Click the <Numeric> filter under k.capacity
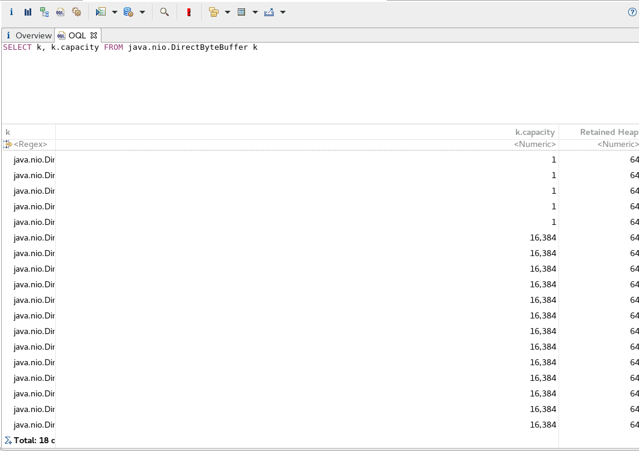The width and height of the screenshot is (639, 451). pyautogui.click(x=533, y=144)
